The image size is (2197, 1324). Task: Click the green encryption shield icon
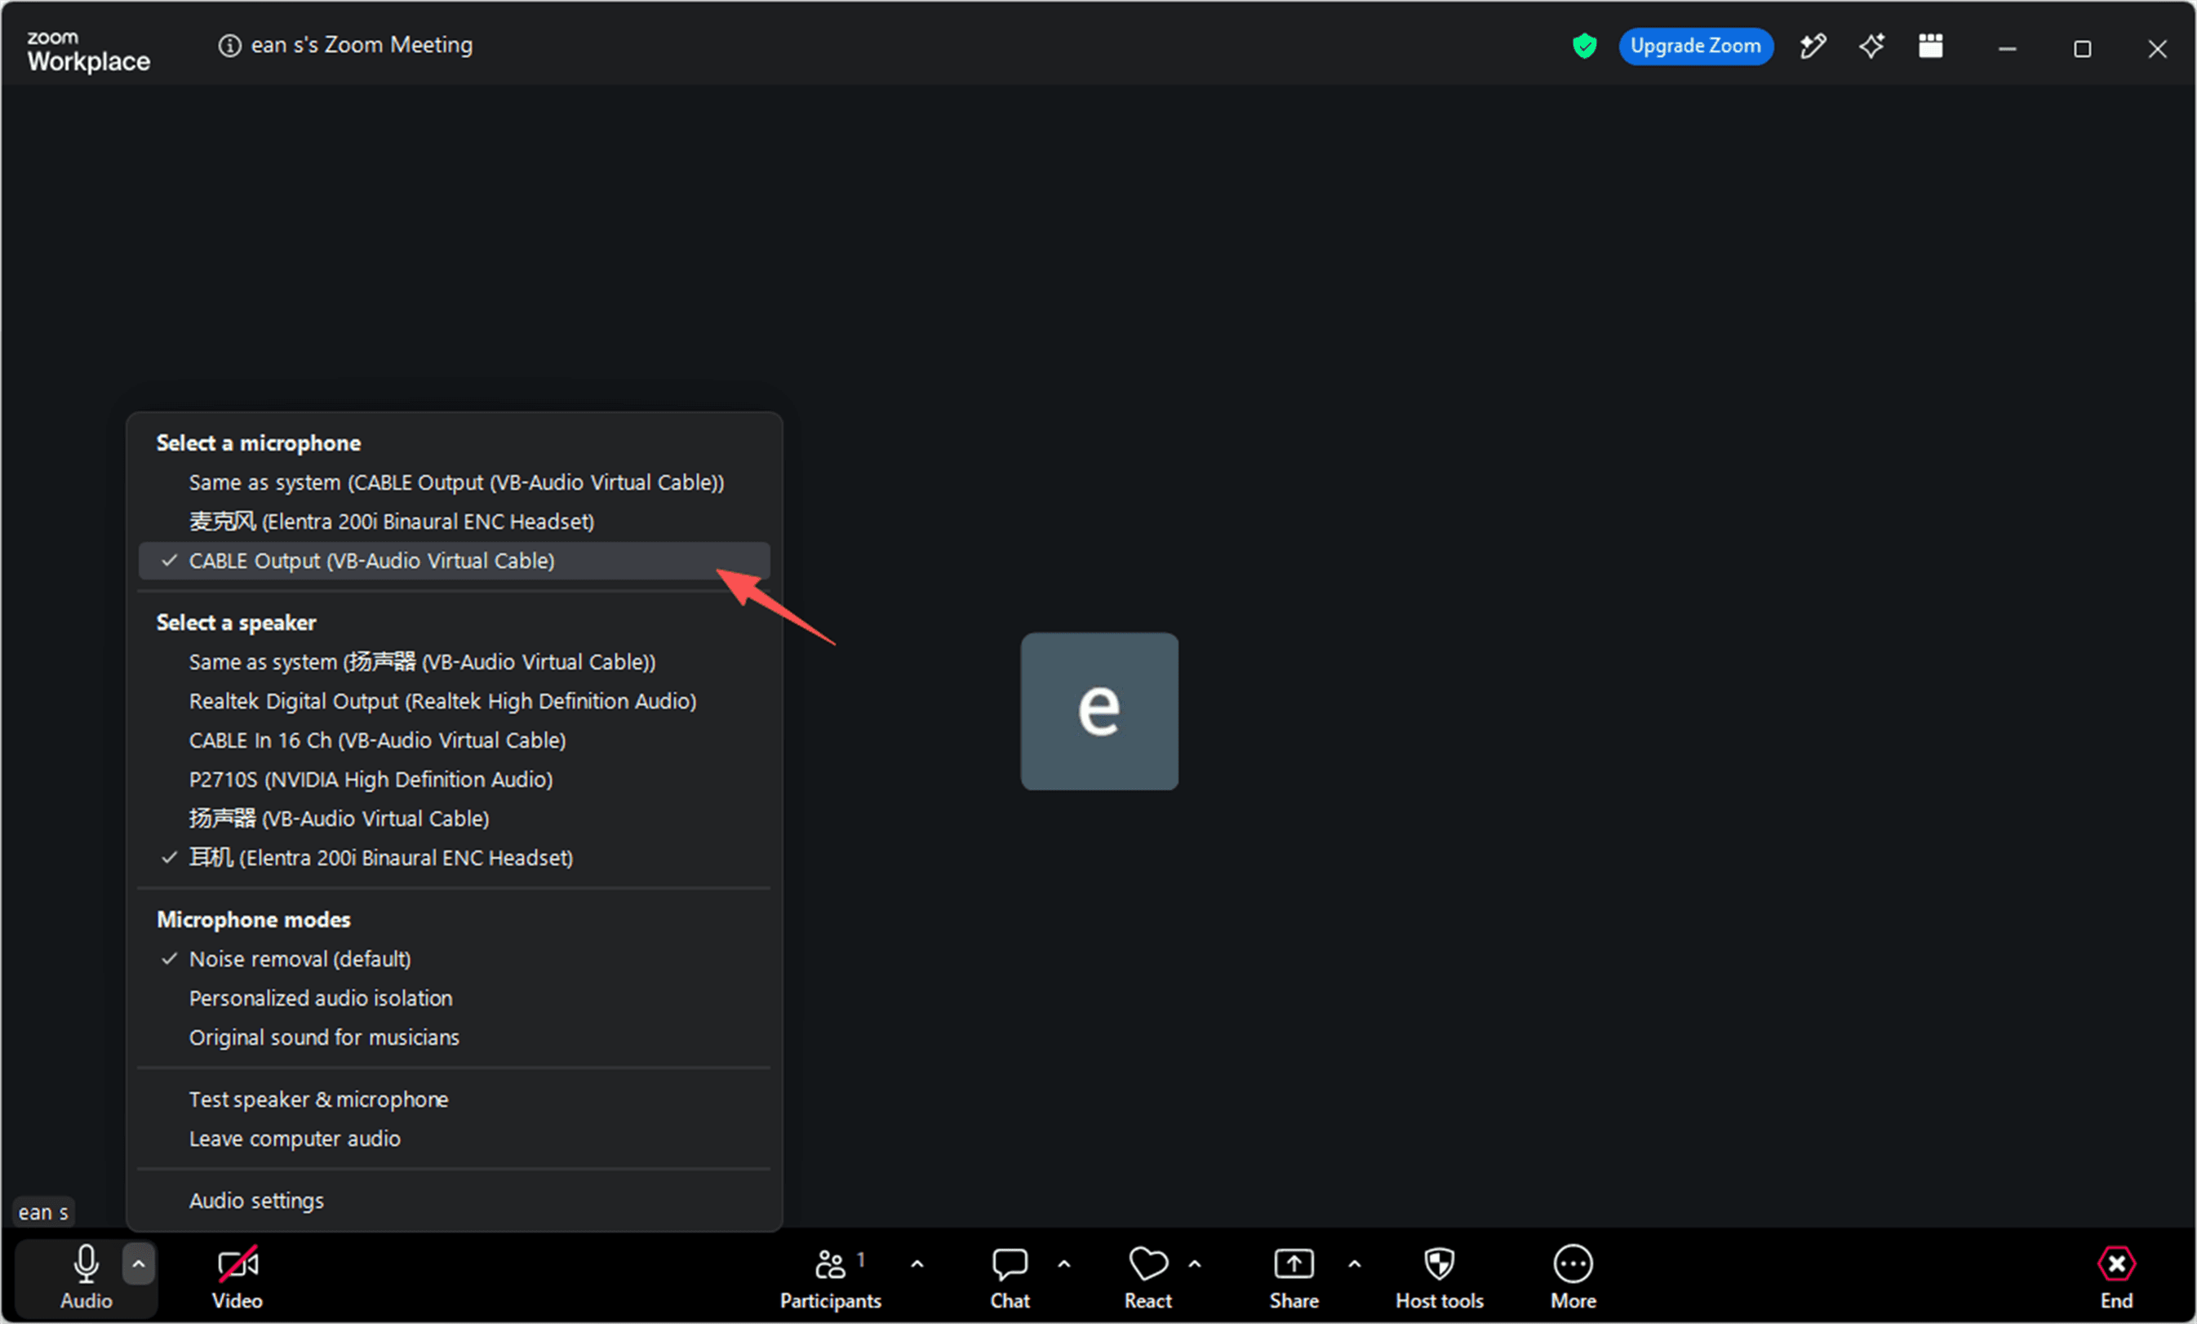pyautogui.click(x=1584, y=46)
